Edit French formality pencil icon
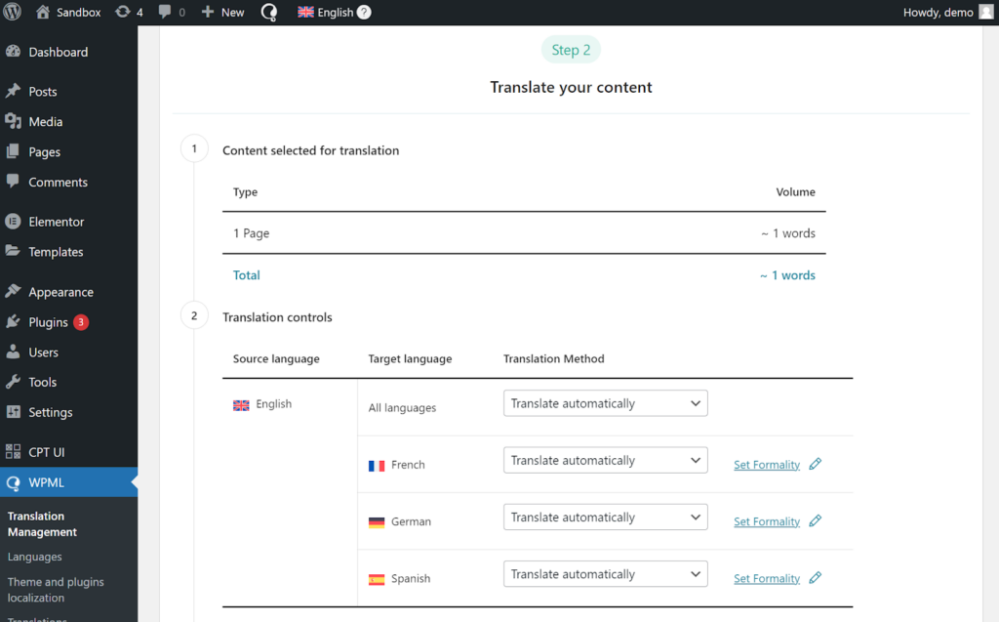This screenshot has height=622, width=999. 816,464
